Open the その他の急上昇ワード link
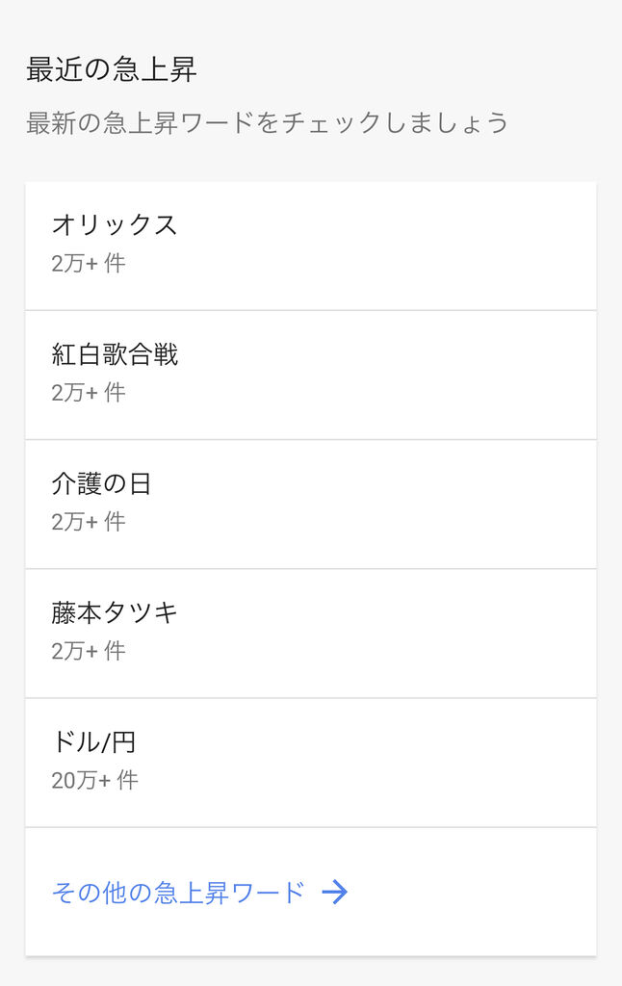Viewport: 622px width, 986px height. pos(178,893)
